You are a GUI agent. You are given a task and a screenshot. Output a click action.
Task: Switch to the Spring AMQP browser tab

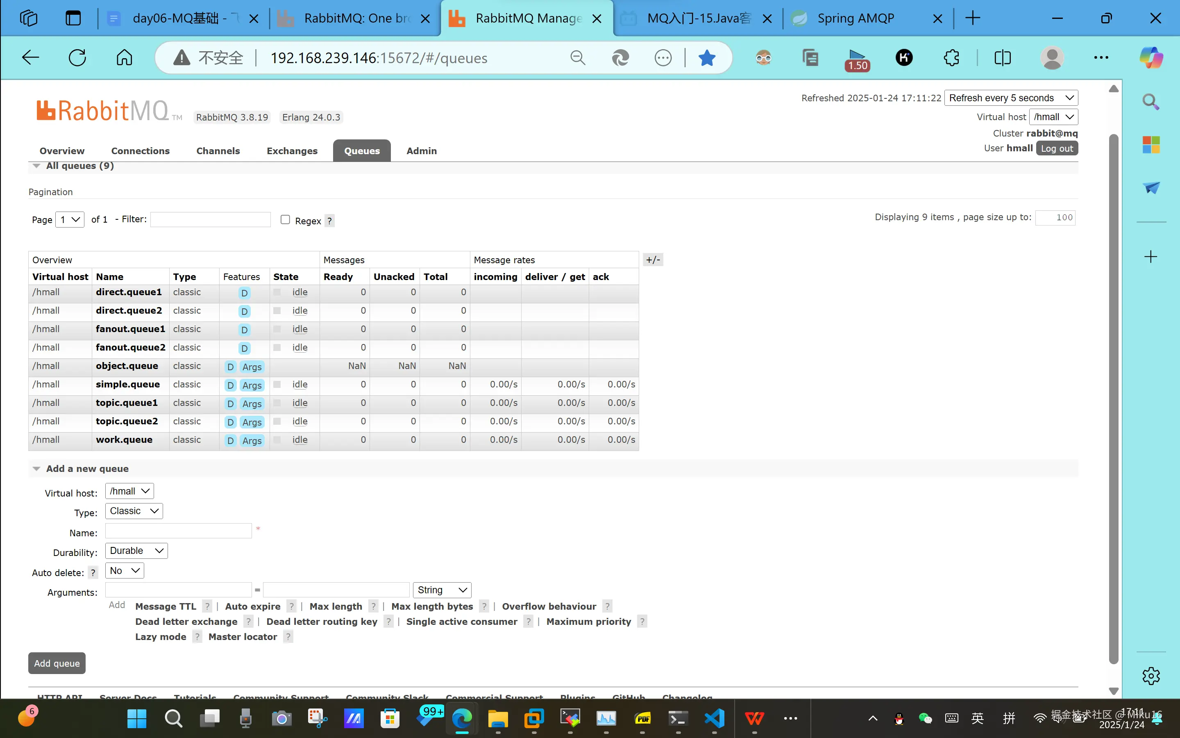(856, 18)
